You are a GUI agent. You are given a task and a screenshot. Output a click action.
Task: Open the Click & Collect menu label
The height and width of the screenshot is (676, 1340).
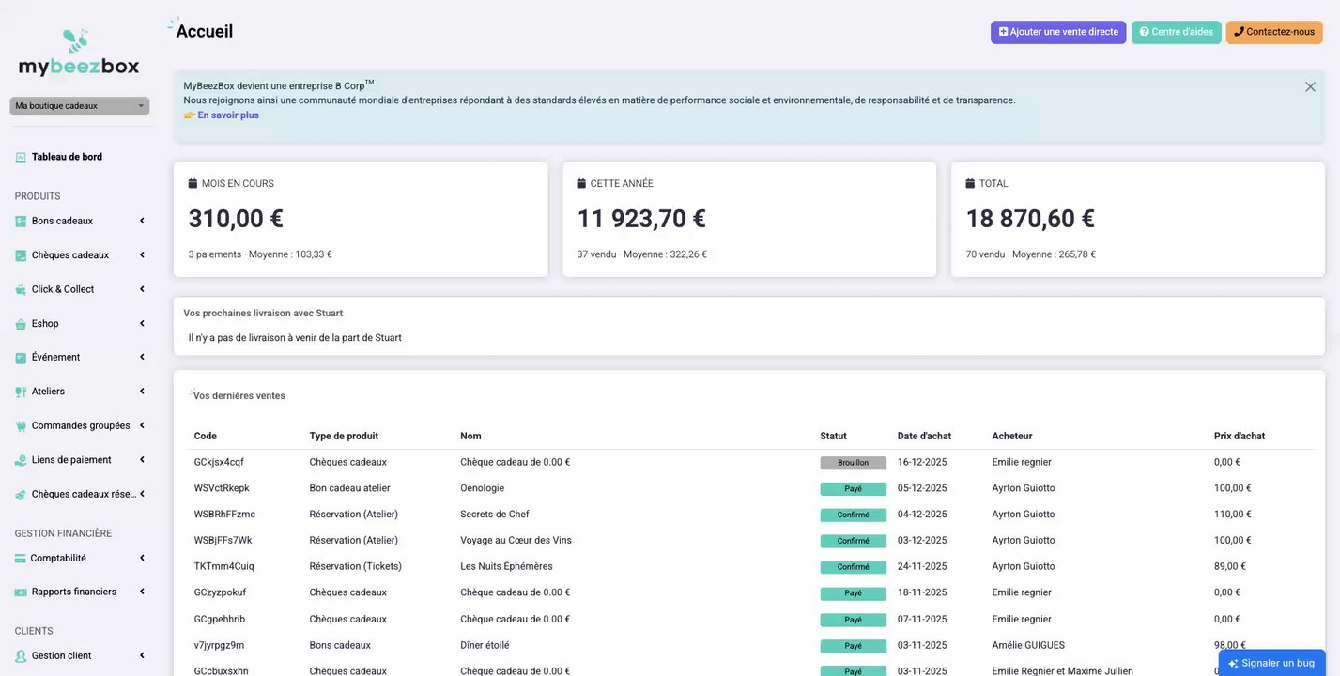63,289
